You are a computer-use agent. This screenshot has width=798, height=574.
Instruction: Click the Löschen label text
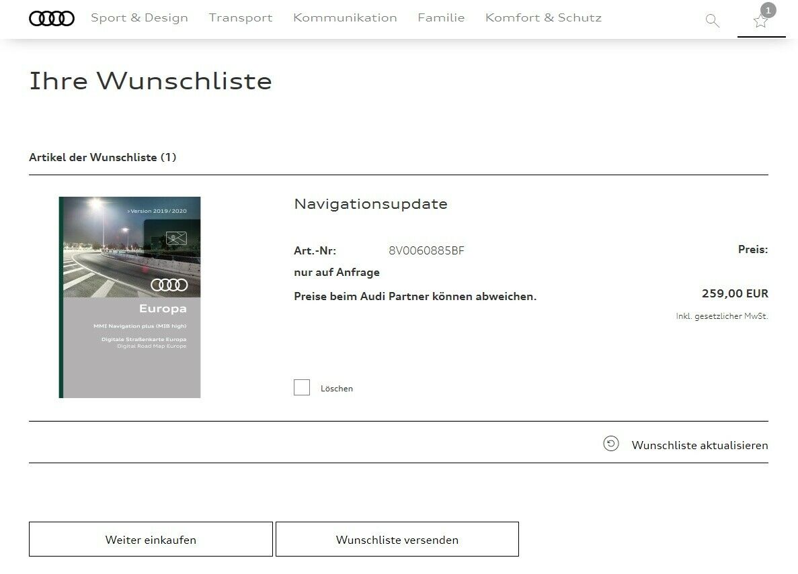336,389
